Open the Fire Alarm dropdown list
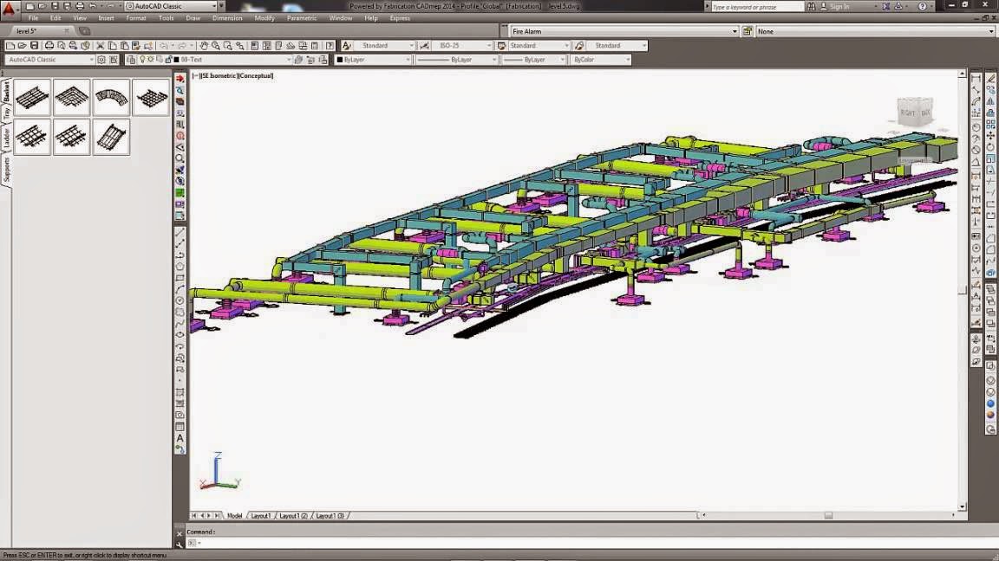 coord(624,31)
